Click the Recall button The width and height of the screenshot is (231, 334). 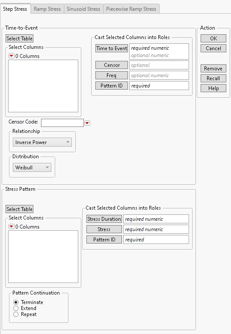click(x=213, y=78)
